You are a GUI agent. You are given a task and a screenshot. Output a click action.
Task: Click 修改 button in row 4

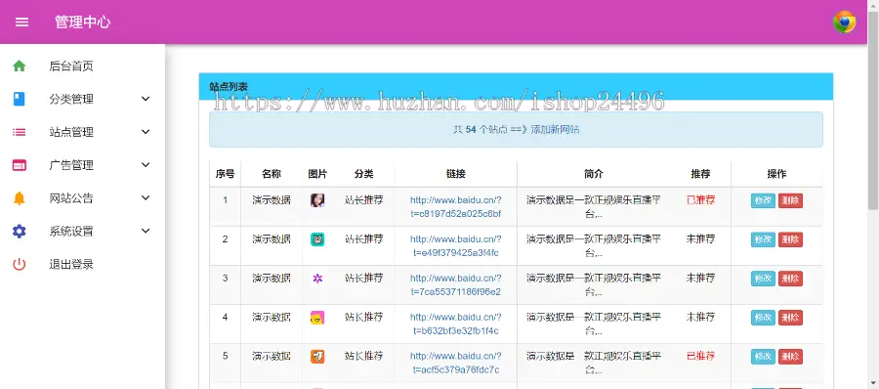(763, 318)
